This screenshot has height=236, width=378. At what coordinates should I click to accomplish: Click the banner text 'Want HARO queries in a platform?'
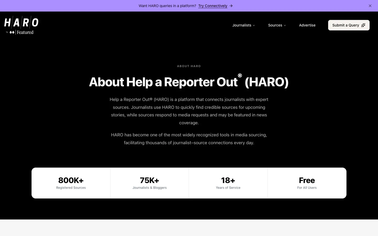(167, 6)
